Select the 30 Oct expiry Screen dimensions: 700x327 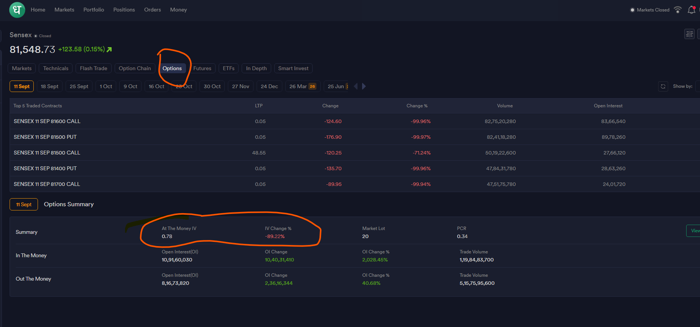tap(212, 86)
